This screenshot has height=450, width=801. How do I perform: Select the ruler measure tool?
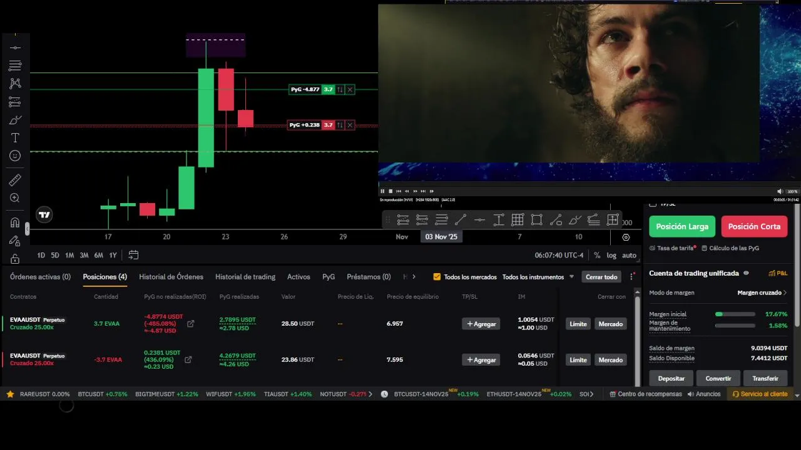15,180
